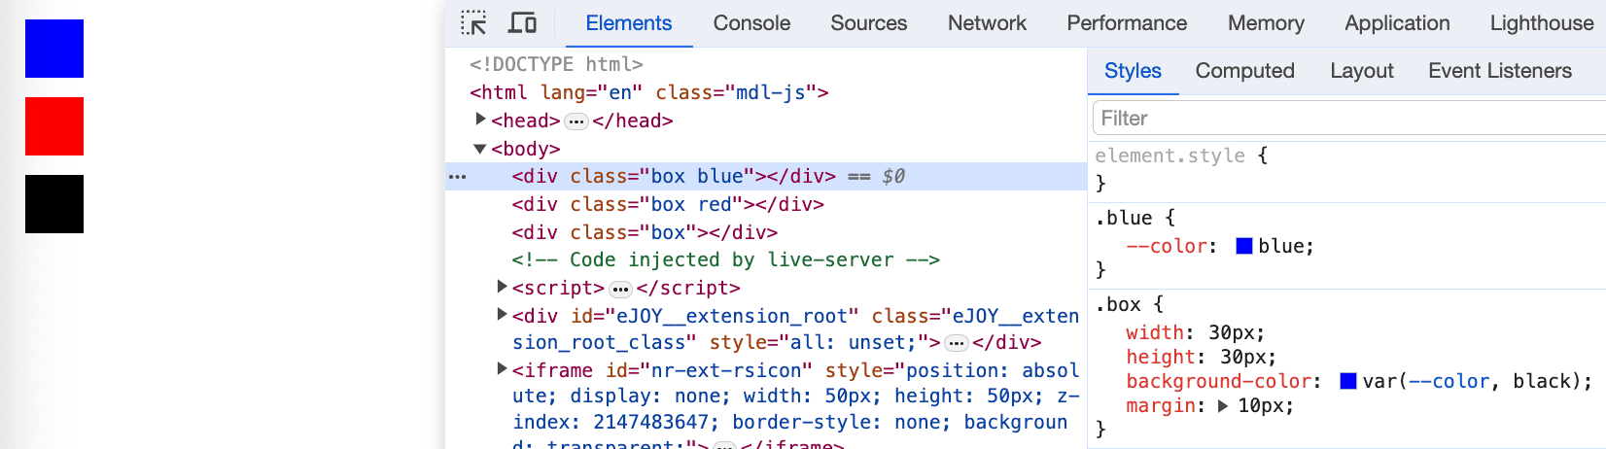Select the Computed sub-tab

click(x=1244, y=71)
